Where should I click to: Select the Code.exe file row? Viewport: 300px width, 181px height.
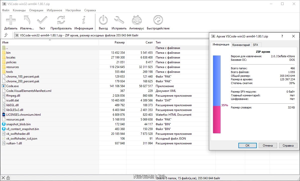pos(13,86)
